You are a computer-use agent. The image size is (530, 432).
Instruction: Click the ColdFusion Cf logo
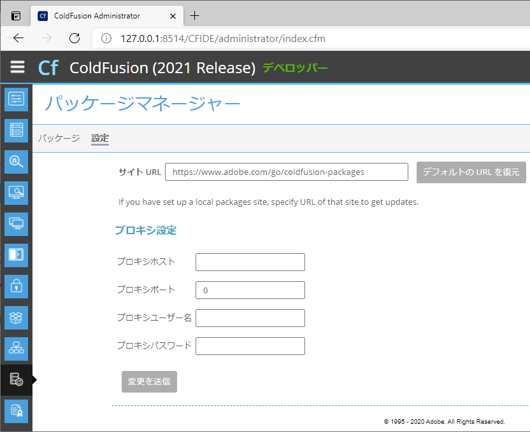pos(48,67)
